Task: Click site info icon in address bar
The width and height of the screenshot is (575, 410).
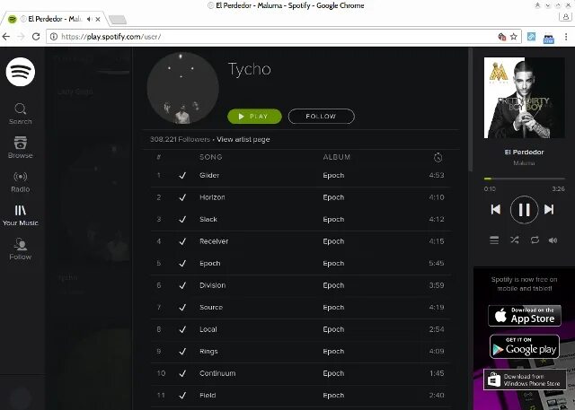Action: tap(54, 37)
